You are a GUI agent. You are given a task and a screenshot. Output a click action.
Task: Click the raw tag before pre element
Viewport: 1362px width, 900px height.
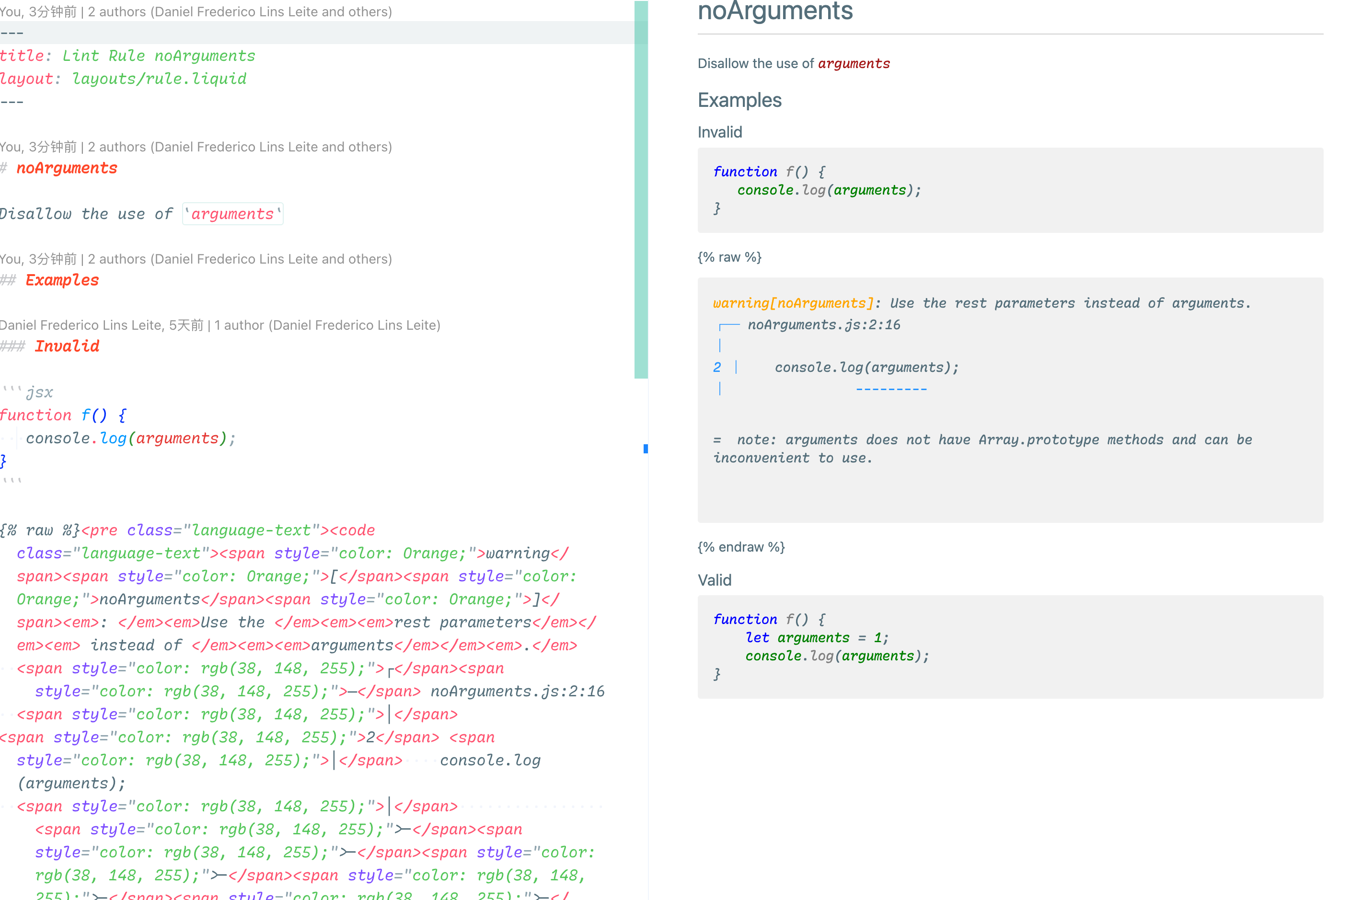pos(39,530)
